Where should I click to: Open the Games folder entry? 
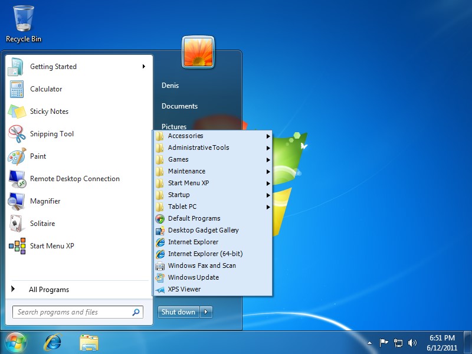tap(213, 159)
